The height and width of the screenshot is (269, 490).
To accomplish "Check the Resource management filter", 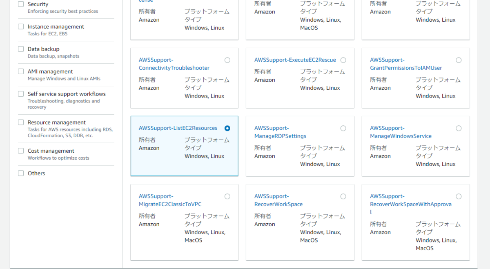I will point(20,122).
